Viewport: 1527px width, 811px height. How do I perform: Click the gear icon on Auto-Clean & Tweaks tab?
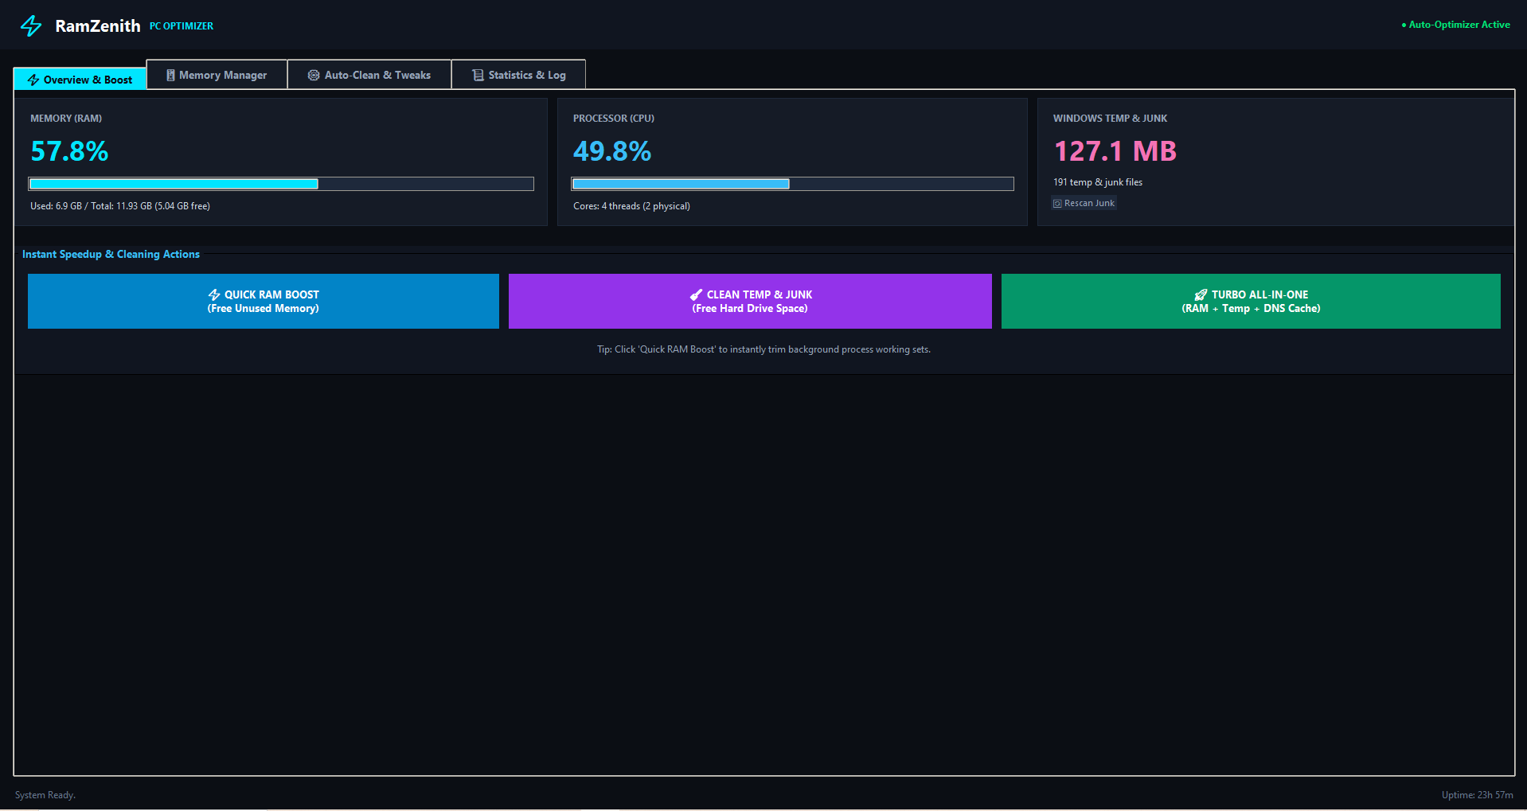pos(314,75)
